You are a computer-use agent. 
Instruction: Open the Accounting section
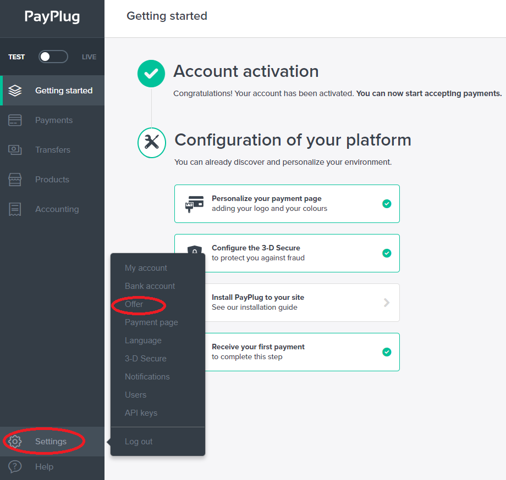pyautogui.click(x=52, y=209)
